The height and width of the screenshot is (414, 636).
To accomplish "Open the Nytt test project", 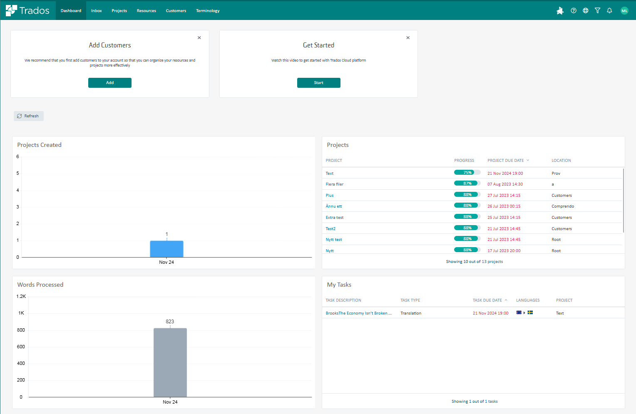I will (x=334, y=240).
